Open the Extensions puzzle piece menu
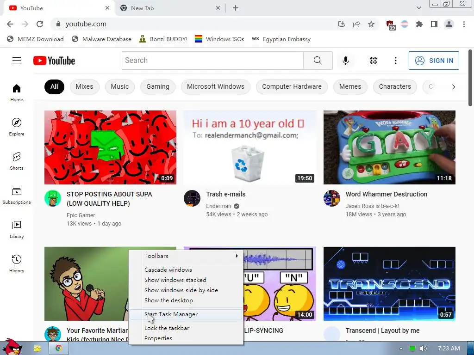Viewport: 474px width, 355px height. click(x=419, y=24)
